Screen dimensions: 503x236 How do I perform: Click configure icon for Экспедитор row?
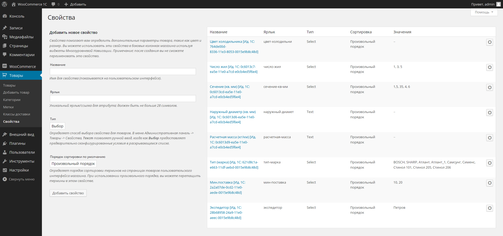pyautogui.click(x=490, y=208)
